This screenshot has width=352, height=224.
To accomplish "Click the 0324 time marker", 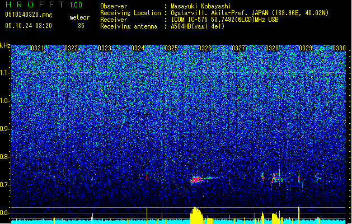I will (x=138, y=48).
